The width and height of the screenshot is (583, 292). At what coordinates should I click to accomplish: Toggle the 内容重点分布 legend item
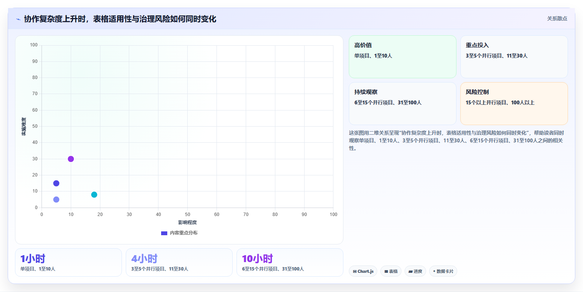pos(179,233)
